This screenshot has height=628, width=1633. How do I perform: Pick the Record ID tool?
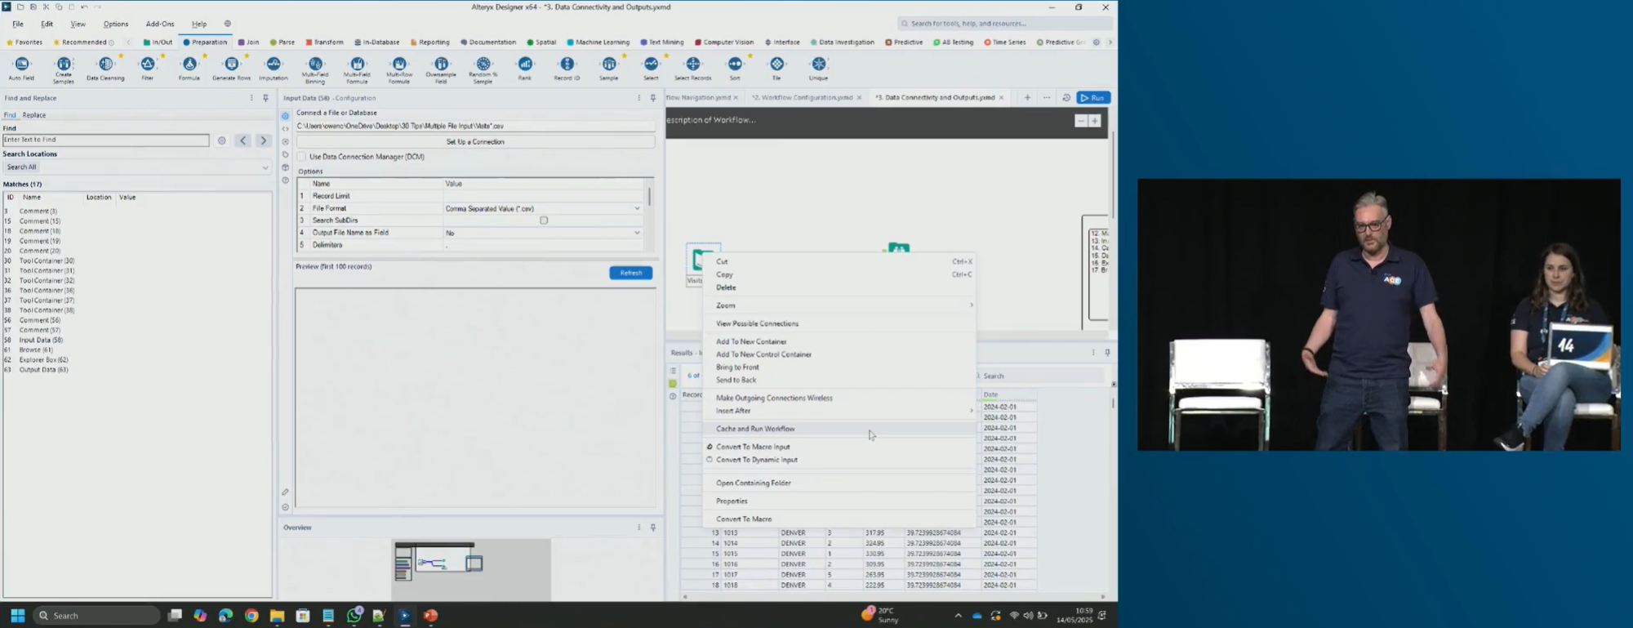coord(567,65)
